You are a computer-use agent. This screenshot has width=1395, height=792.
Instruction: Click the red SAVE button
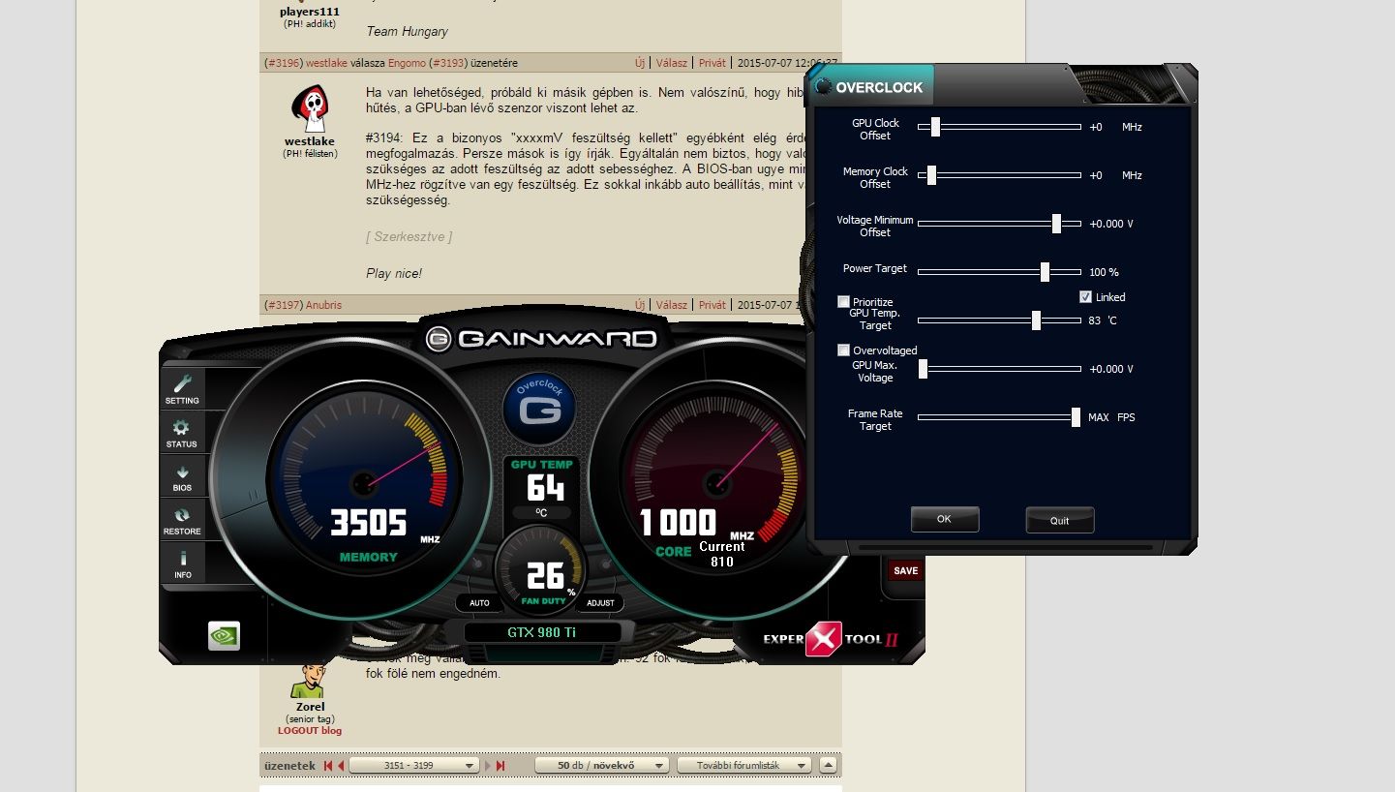coord(905,570)
